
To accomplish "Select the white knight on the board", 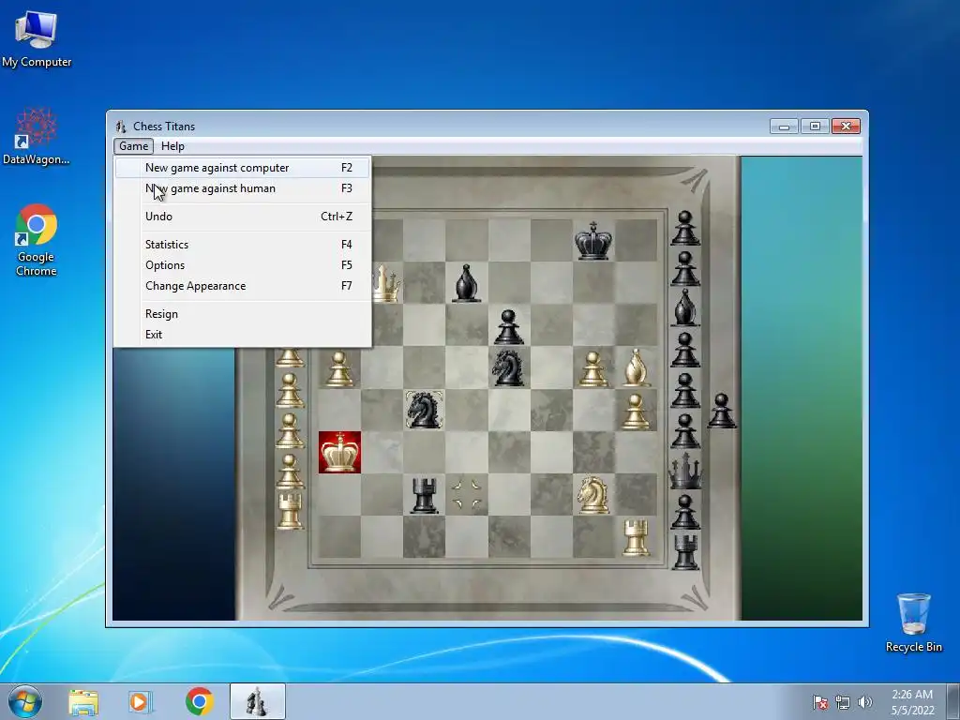I will tap(593, 495).
